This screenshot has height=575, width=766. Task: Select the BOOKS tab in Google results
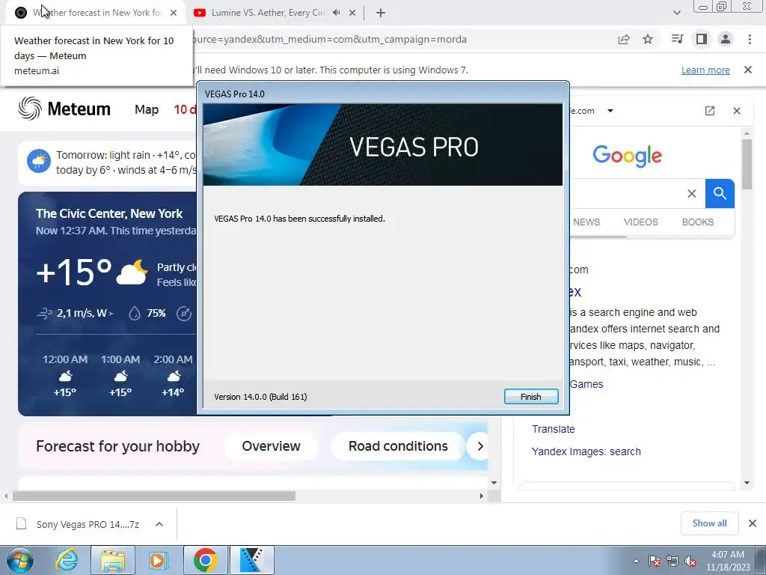pos(698,222)
